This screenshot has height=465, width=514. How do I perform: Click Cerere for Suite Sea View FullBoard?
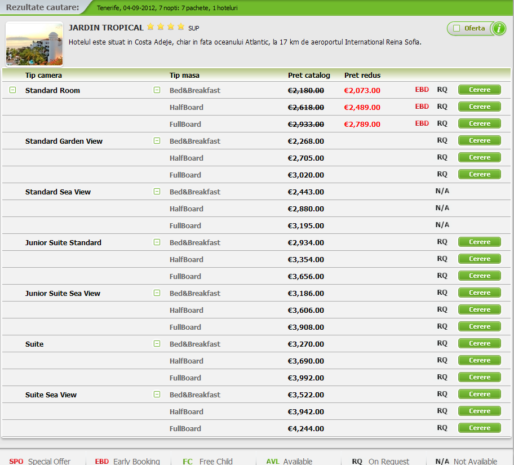point(479,427)
